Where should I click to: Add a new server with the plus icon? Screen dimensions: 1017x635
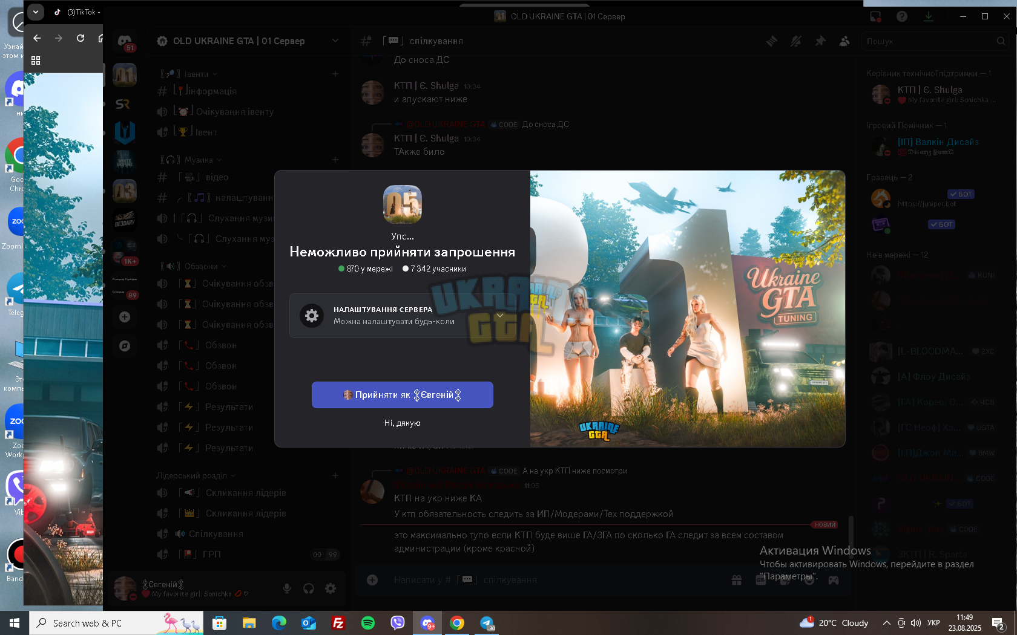125,317
